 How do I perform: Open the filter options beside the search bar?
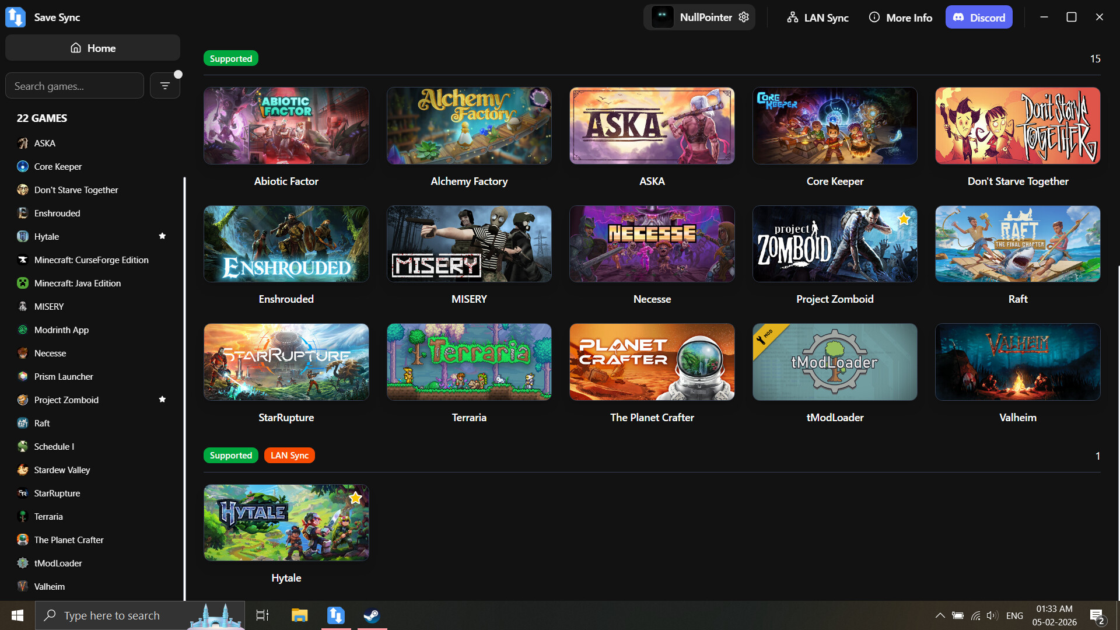pos(165,85)
